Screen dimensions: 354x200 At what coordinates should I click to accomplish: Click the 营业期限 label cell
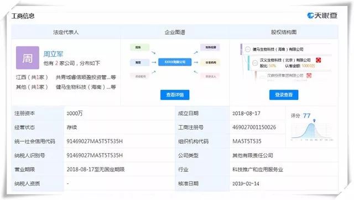click(38, 169)
